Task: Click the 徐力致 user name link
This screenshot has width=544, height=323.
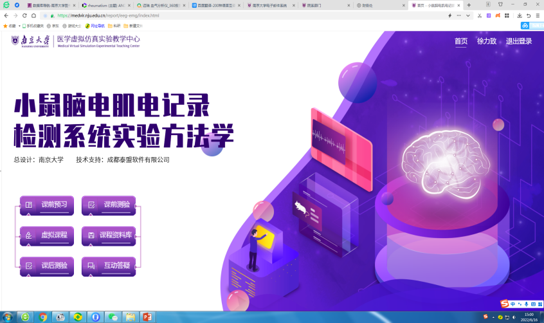Action: coord(486,41)
